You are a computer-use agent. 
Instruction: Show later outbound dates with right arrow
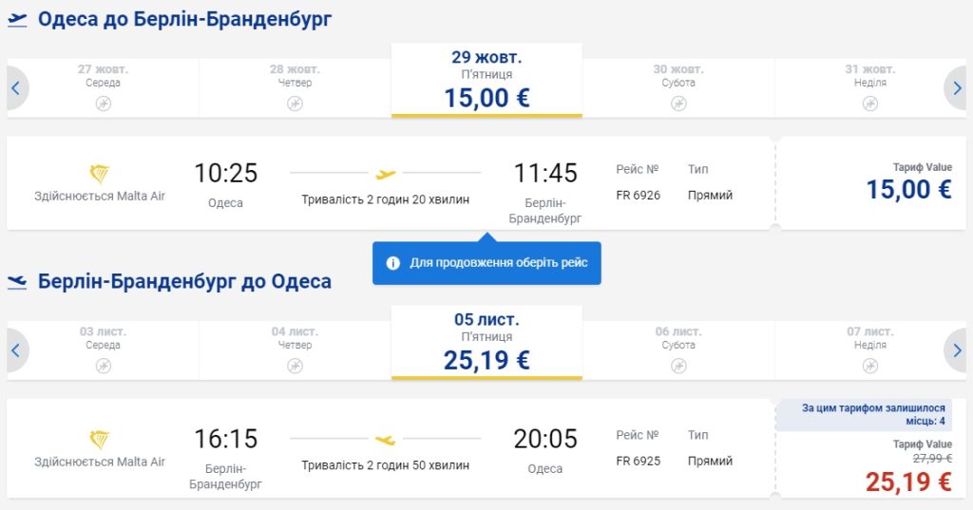point(957,88)
